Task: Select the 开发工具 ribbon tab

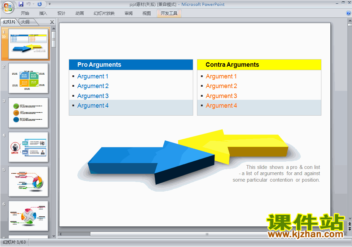Action: (169, 13)
